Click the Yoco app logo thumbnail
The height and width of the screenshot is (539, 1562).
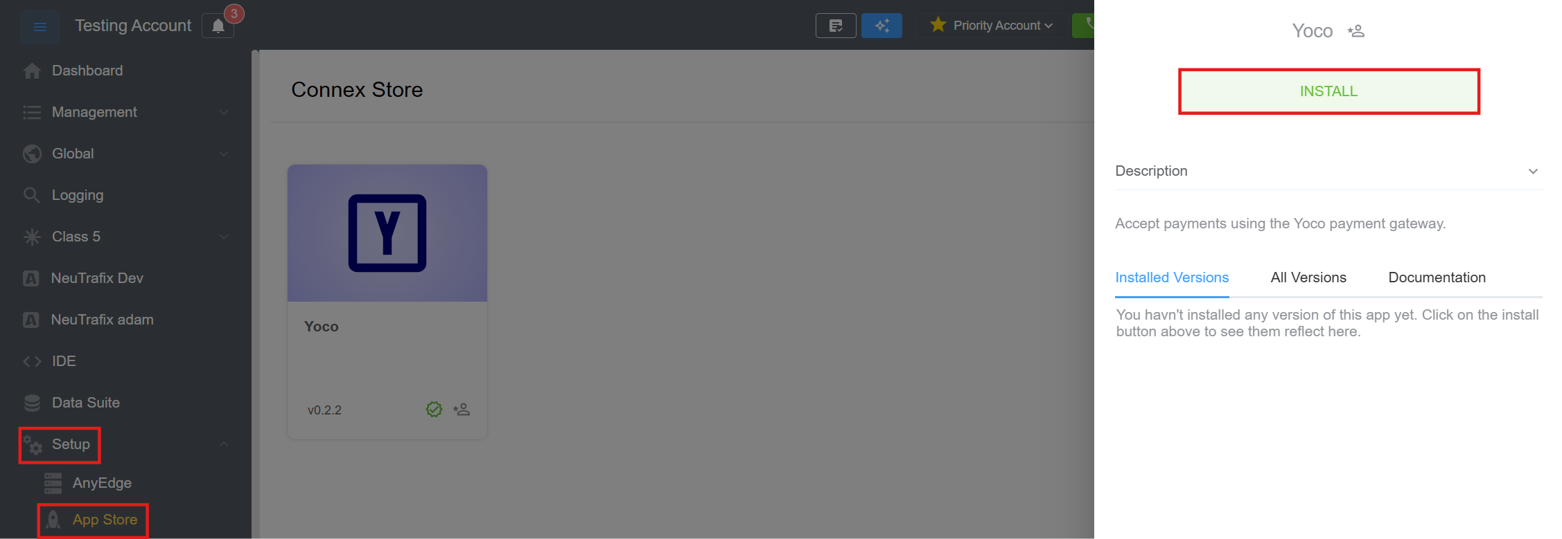(387, 233)
